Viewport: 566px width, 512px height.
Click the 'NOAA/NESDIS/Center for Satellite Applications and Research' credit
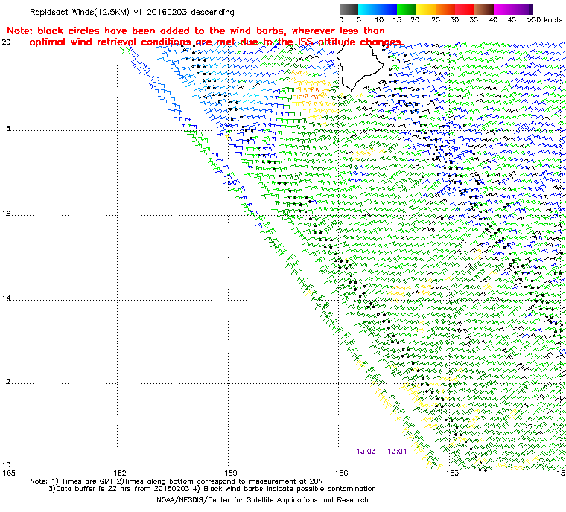(262, 500)
